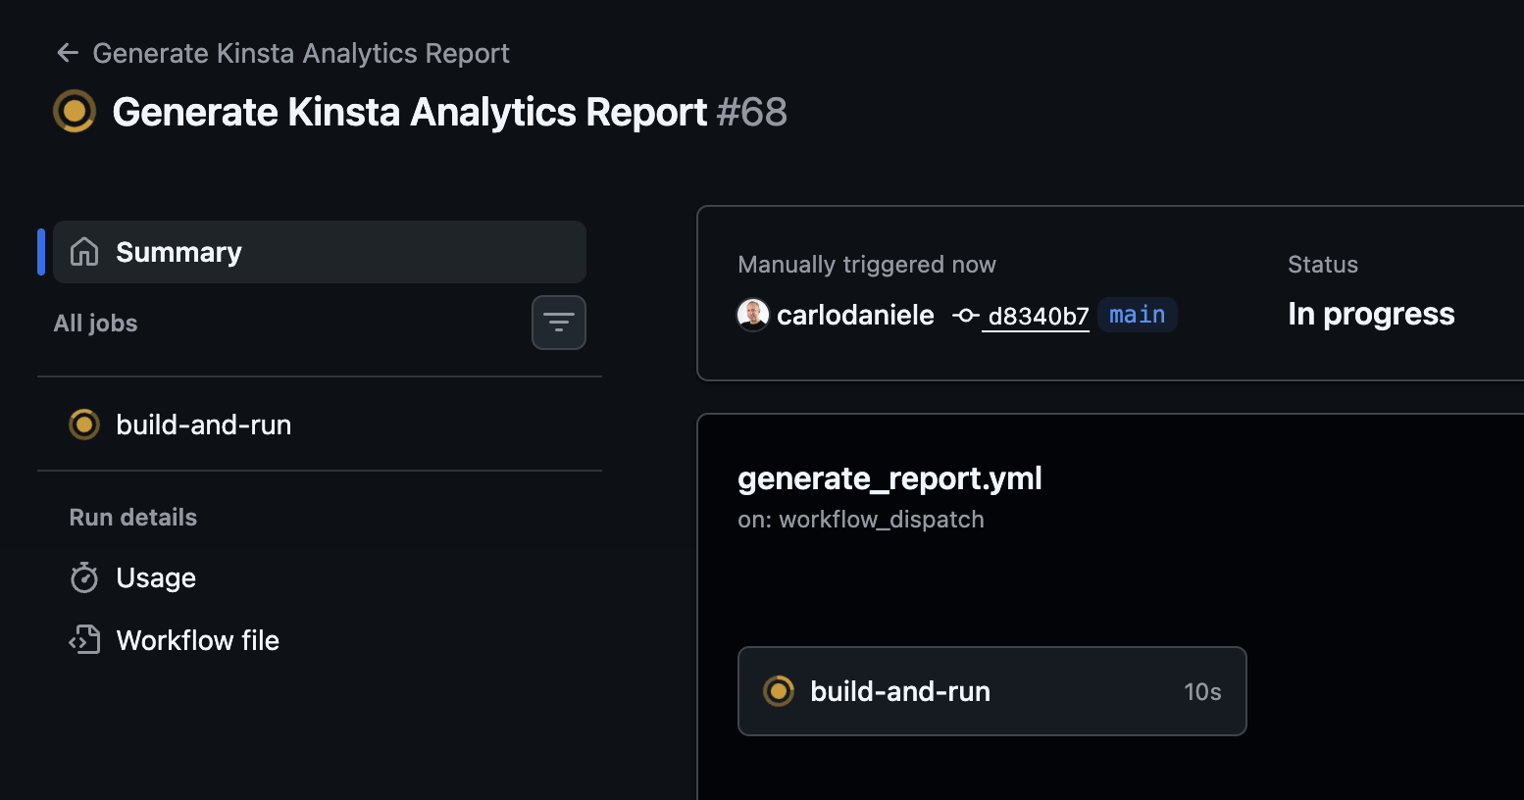This screenshot has height=800, width=1524.
Task: Click the In progress status text
Action: click(x=1371, y=314)
